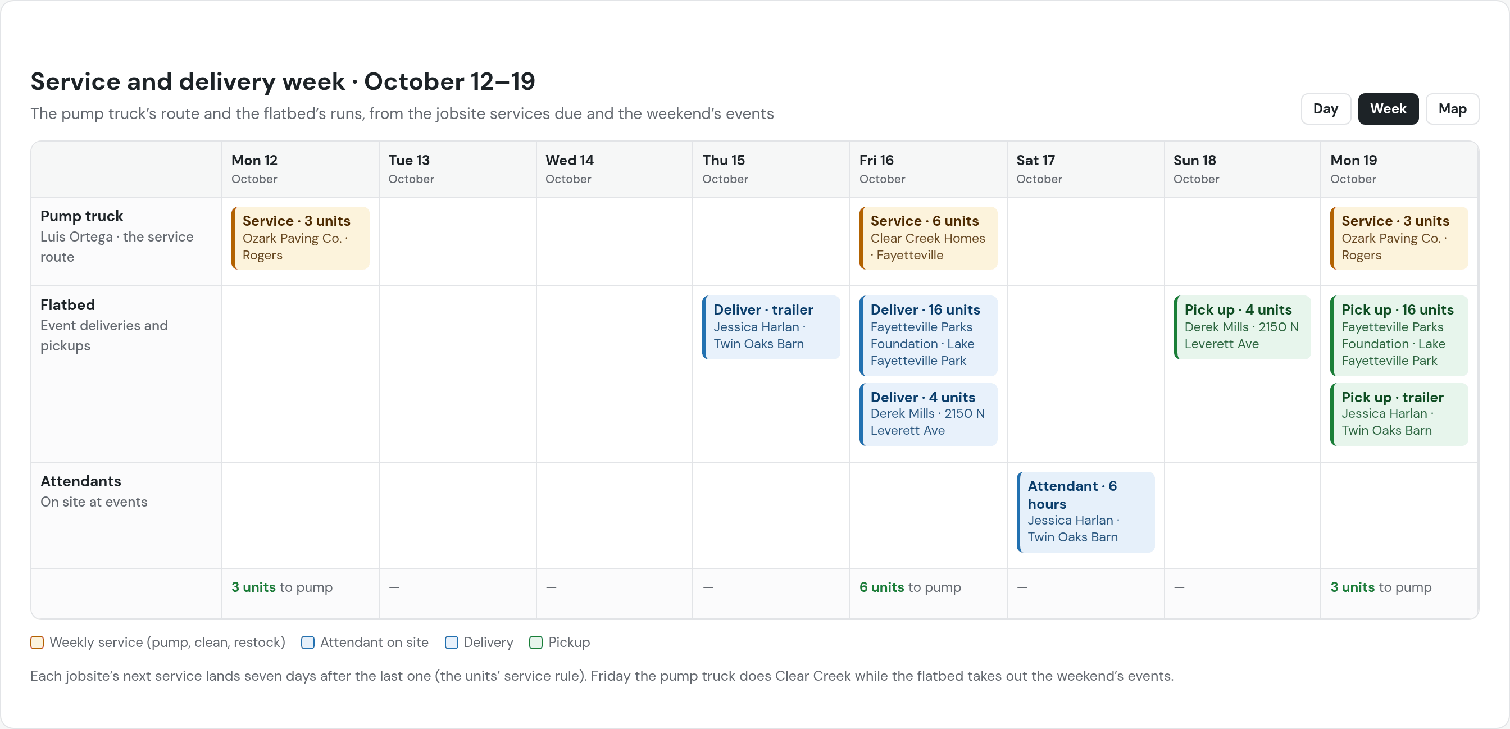Select the Fri 16 column header
This screenshot has height=729, width=1510.
pos(929,169)
